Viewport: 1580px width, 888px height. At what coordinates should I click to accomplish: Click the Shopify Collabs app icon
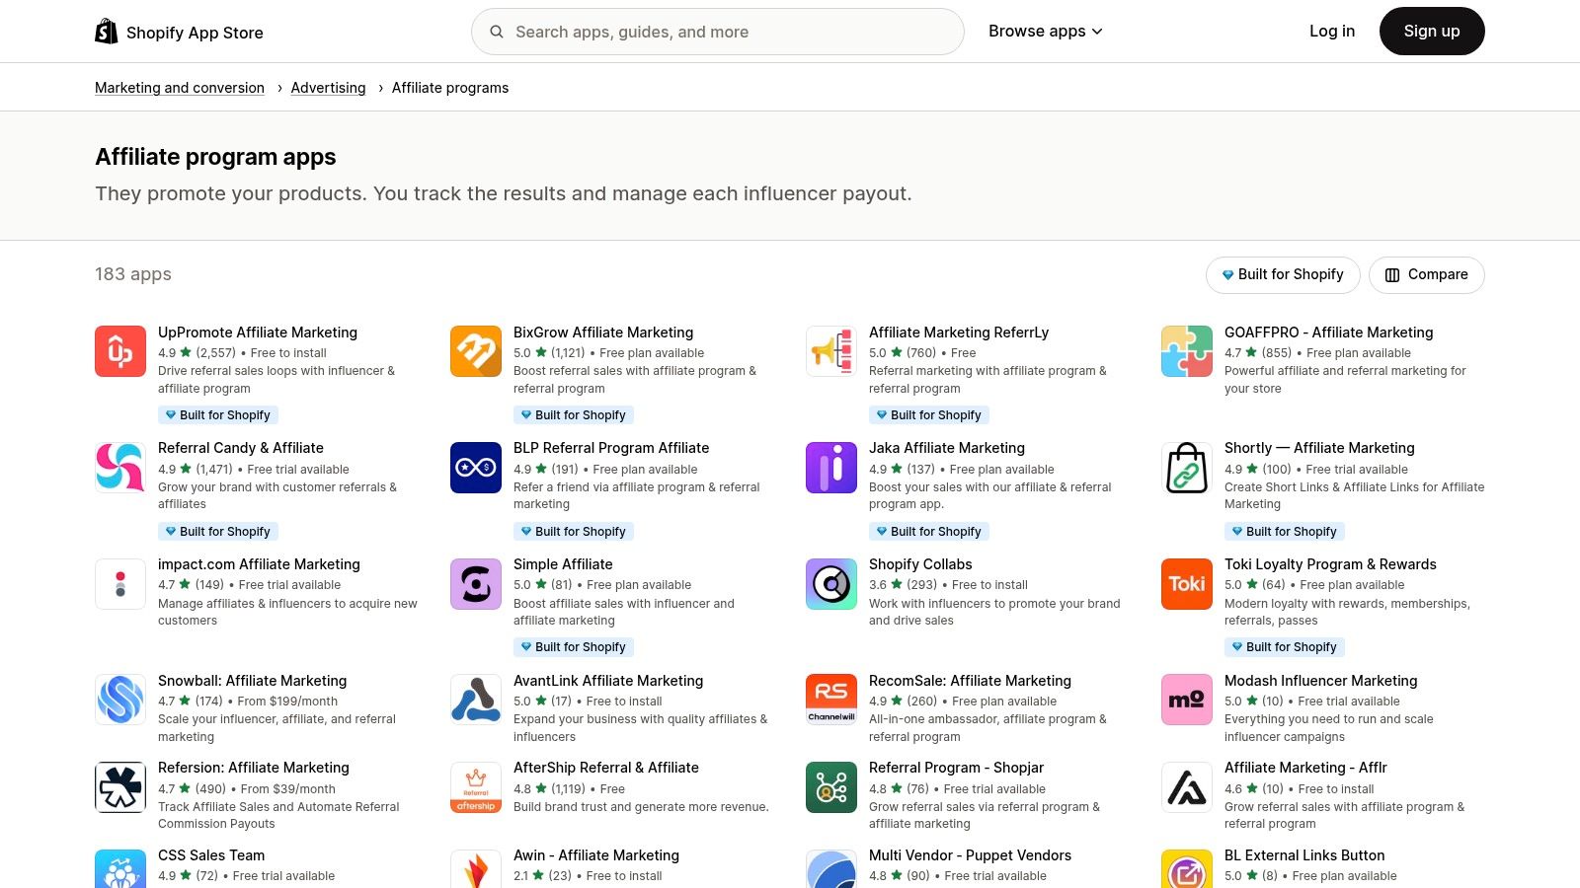point(830,583)
